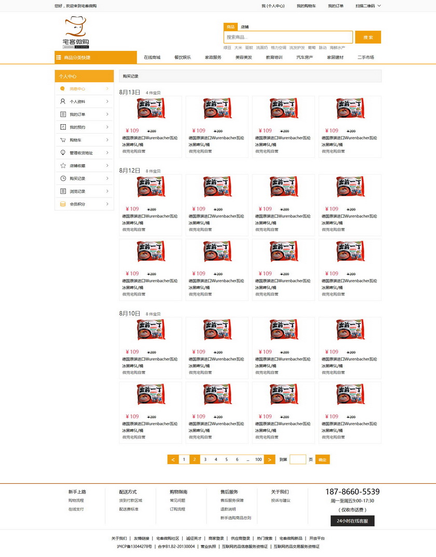Expand 管理收货地址 sidebar chevron
The width and height of the screenshot is (436, 557).
click(x=107, y=152)
